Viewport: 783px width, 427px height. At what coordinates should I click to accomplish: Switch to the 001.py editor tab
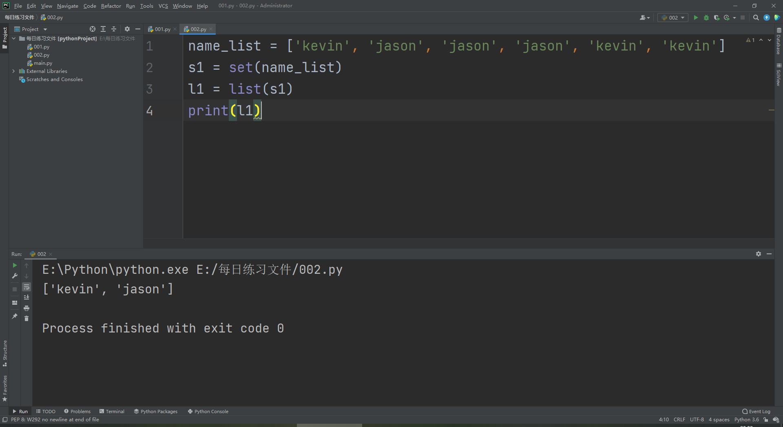pos(162,29)
